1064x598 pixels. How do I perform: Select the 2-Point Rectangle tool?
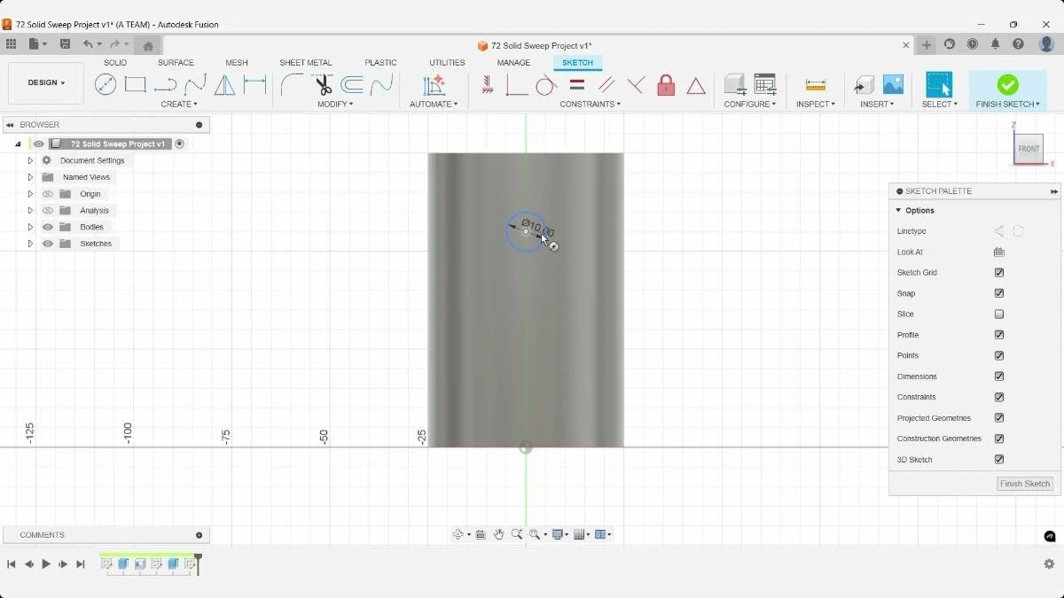pyautogui.click(x=135, y=85)
